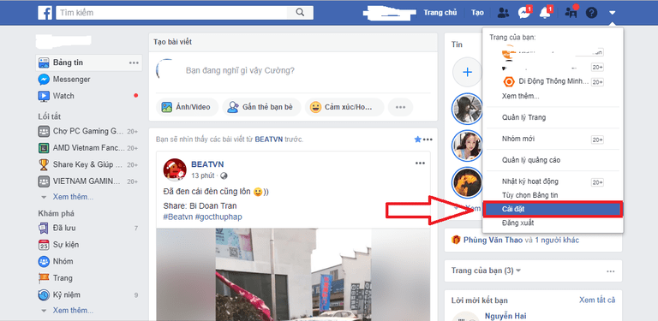View the first friend's story thumbnail
658x321 pixels.
coord(467,109)
